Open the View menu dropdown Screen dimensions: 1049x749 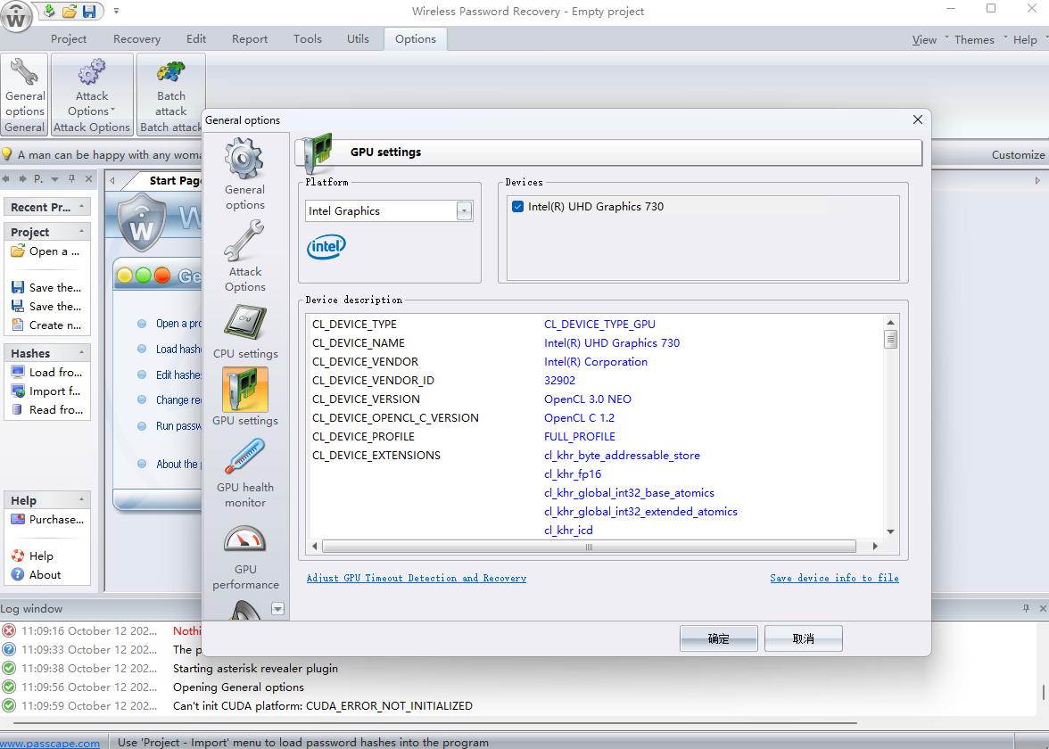(x=924, y=40)
